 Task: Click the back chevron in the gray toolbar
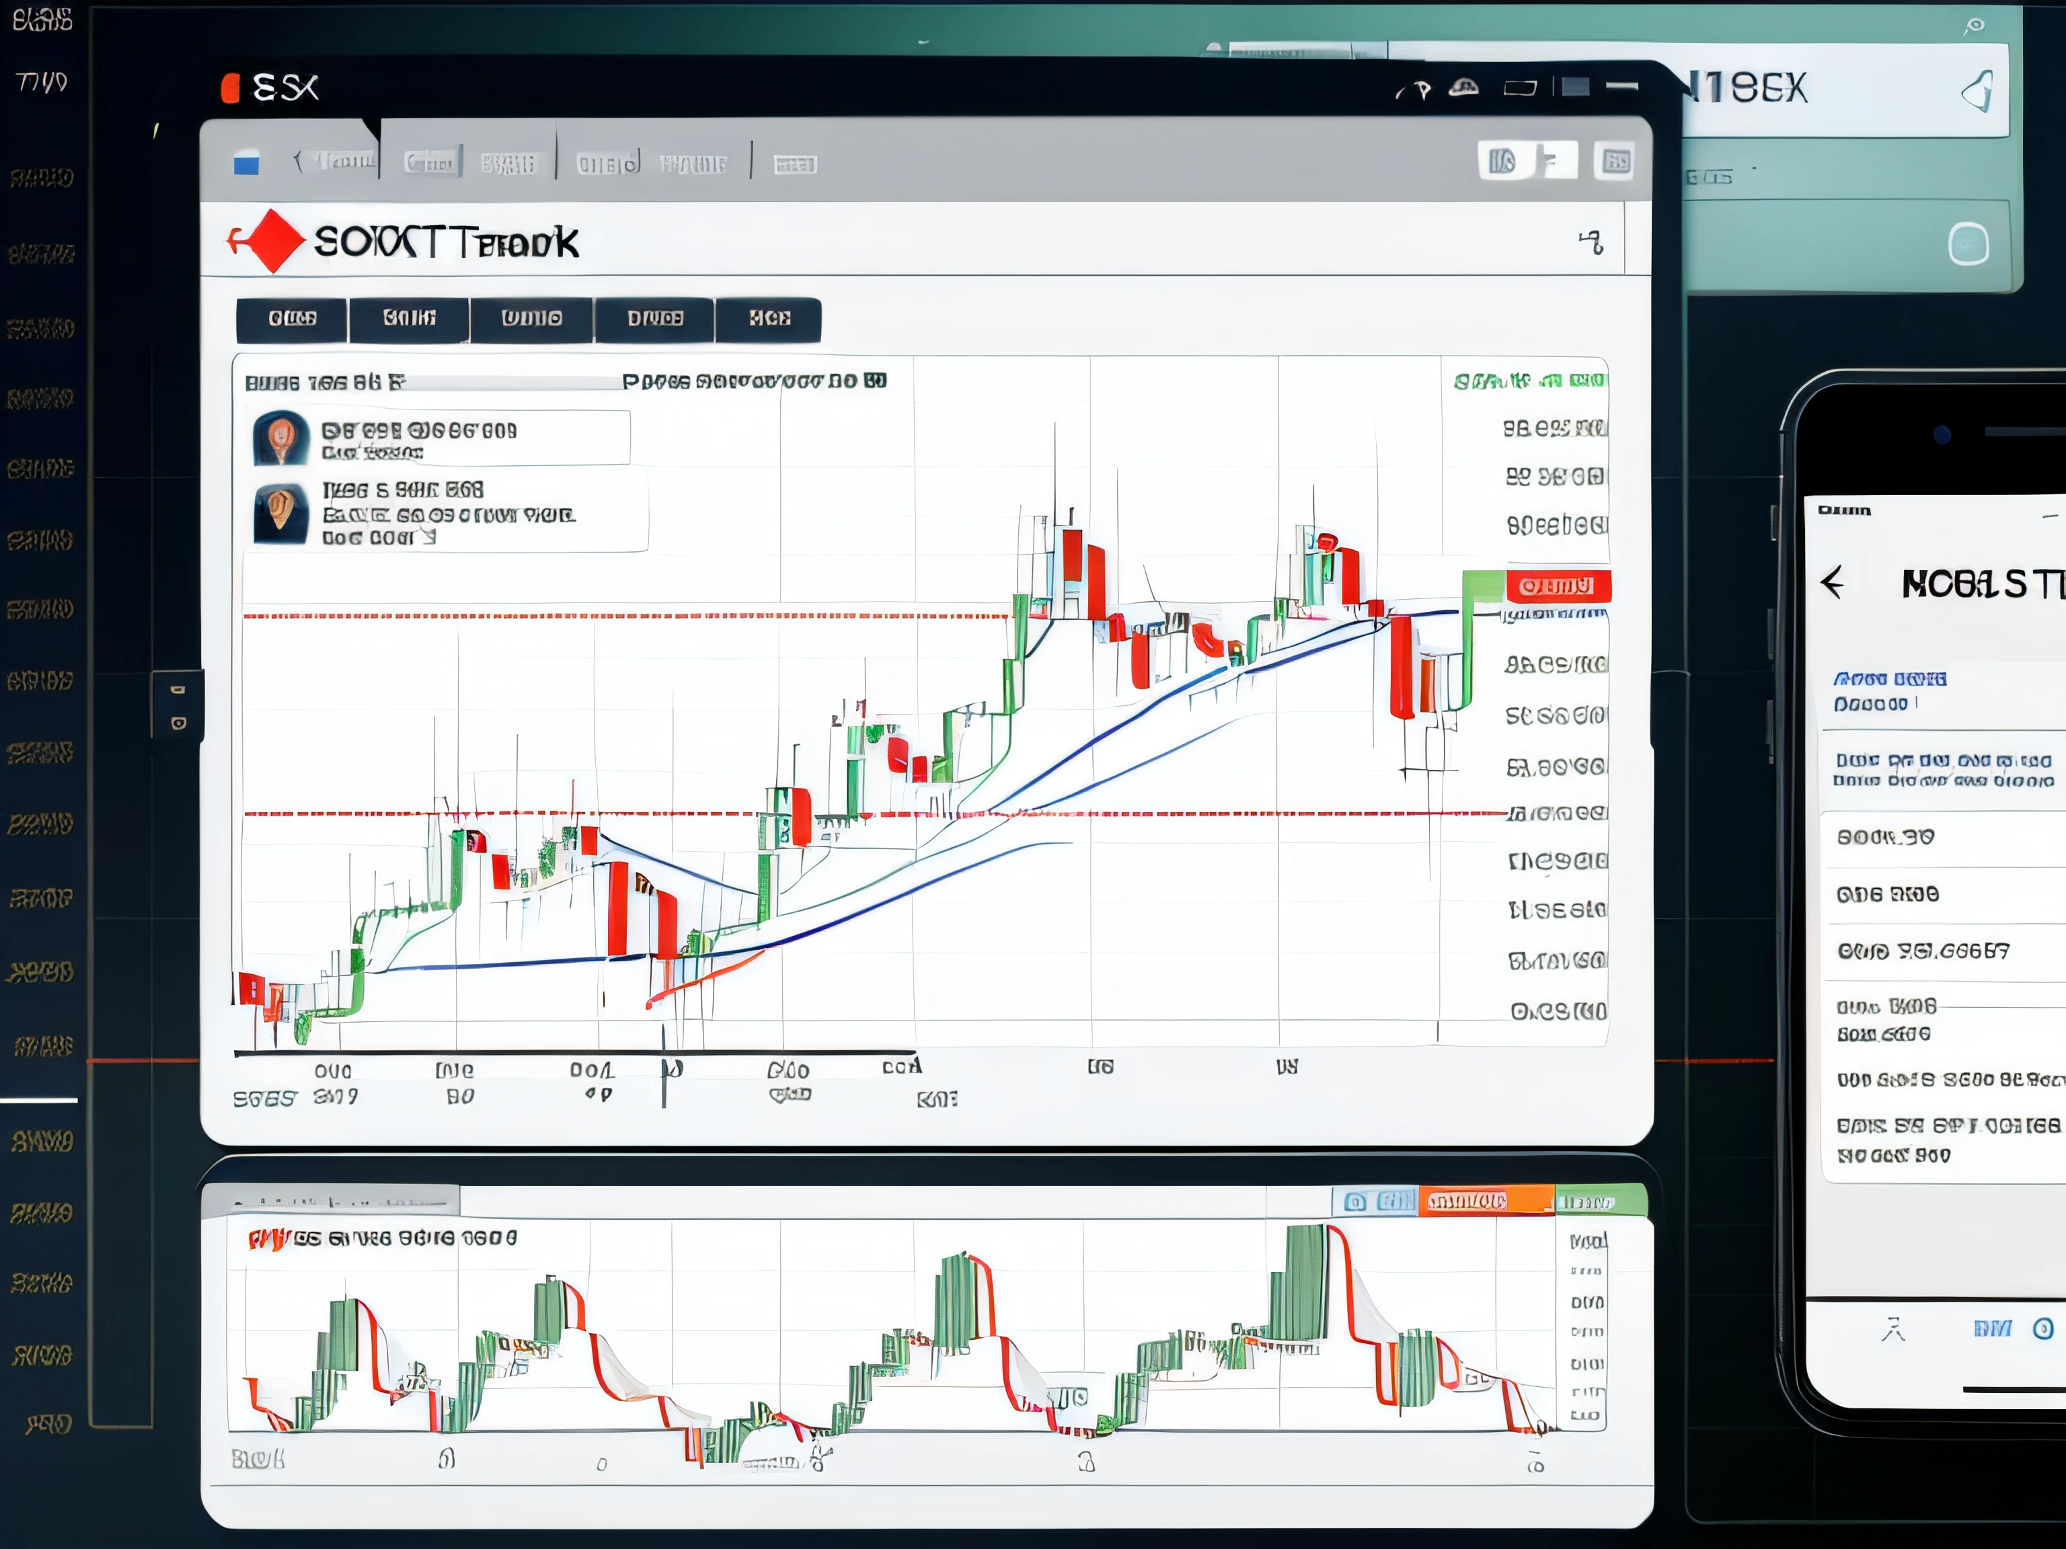298,163
